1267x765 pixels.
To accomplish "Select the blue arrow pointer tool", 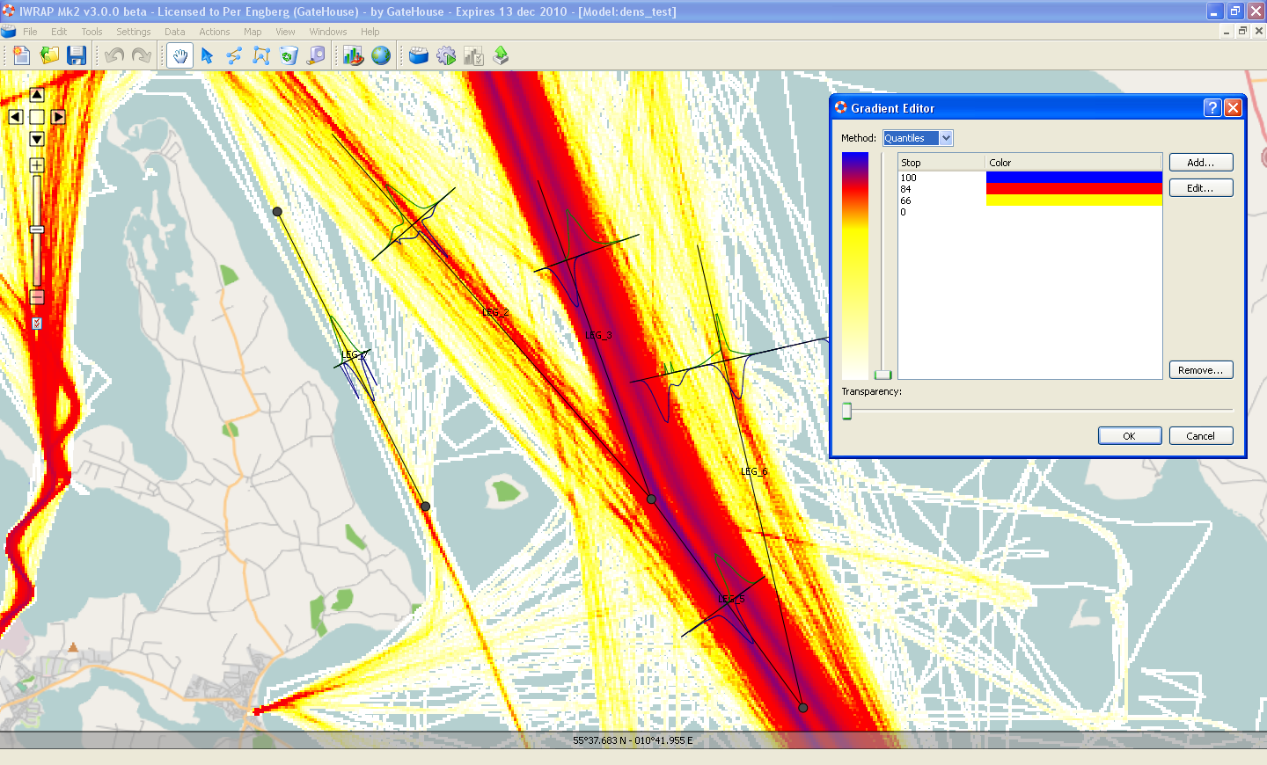I will click(207, 55).
